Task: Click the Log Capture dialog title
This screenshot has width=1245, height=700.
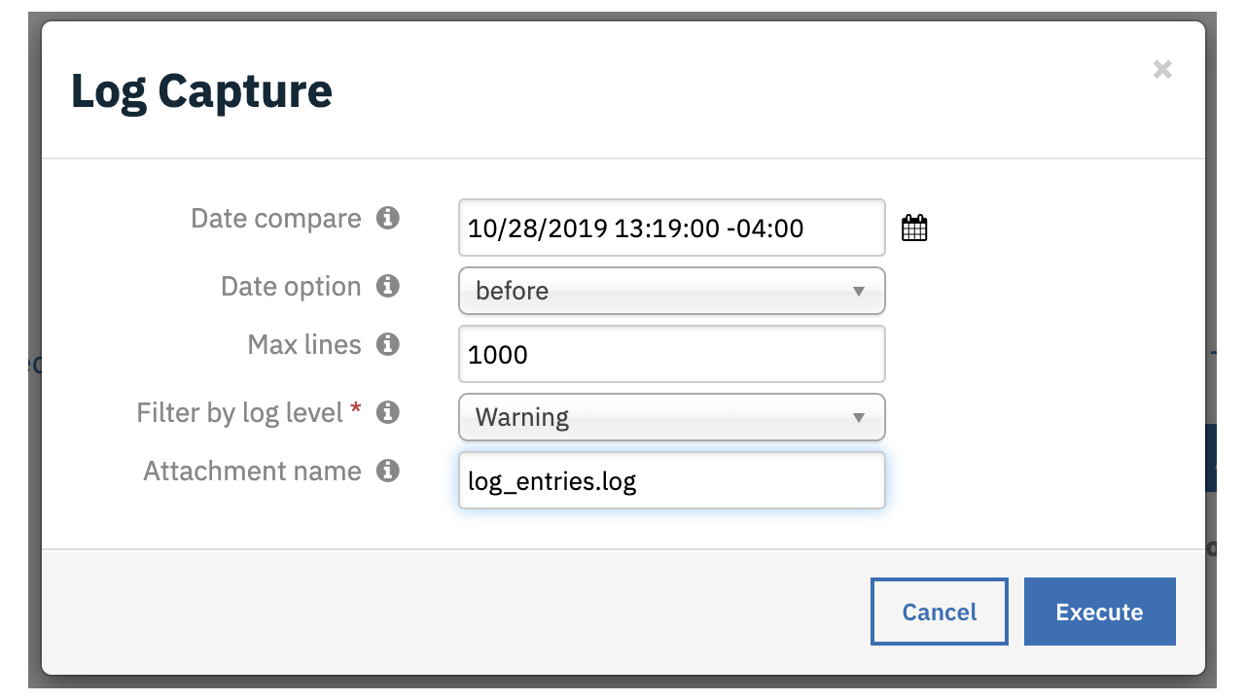Action: (x=200, y=90)
